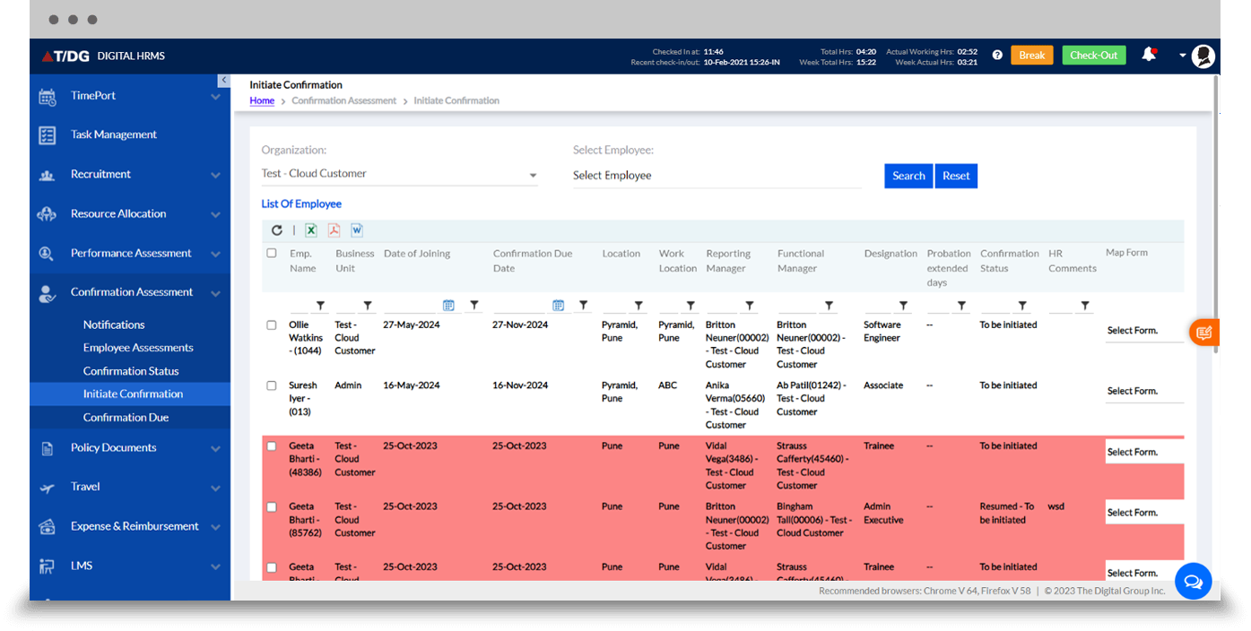This screenshot has width=1251, height=631.
Task: Open the Emp. Name column filter
Action: [320, 306]
